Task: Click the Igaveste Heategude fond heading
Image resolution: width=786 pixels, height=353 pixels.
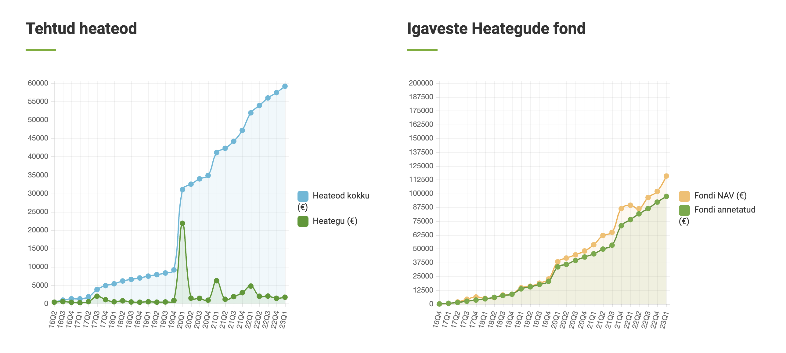Action: pos(496,28)
